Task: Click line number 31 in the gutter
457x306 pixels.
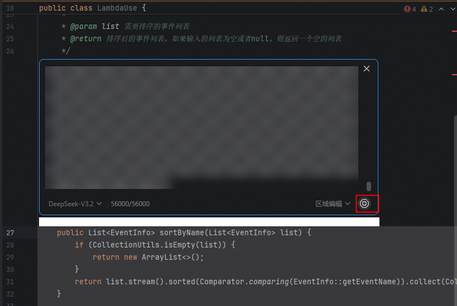Action: 11,281
